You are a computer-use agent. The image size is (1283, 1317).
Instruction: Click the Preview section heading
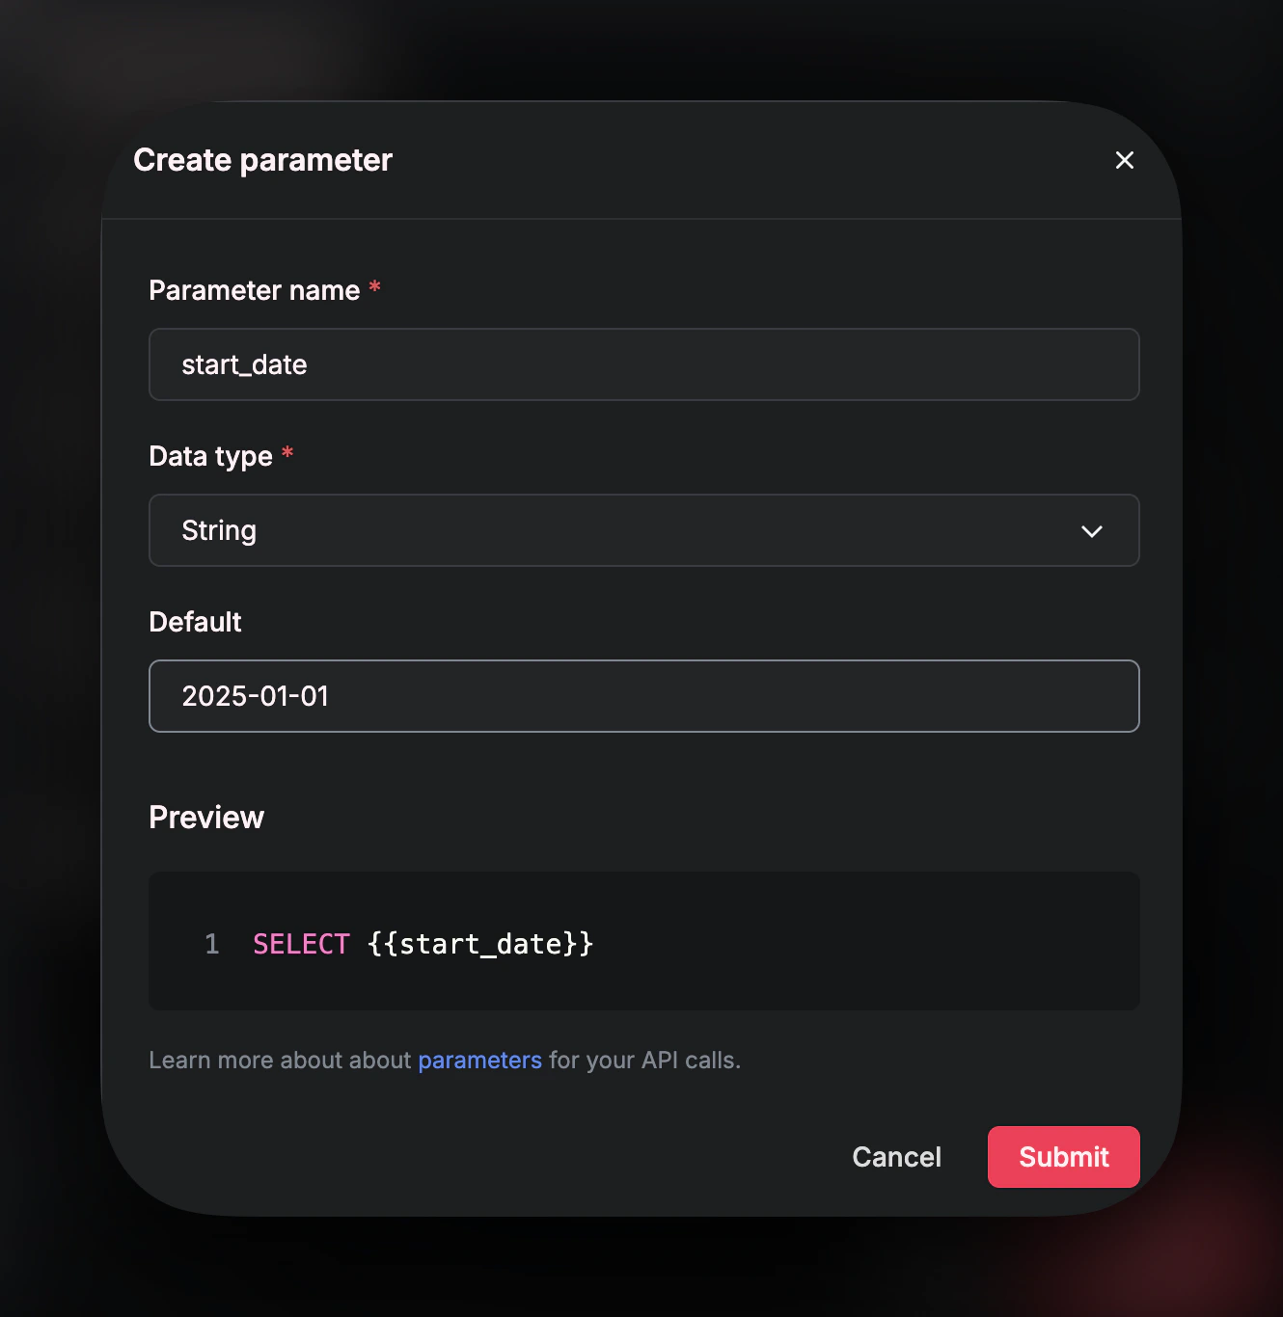(205, 817)
